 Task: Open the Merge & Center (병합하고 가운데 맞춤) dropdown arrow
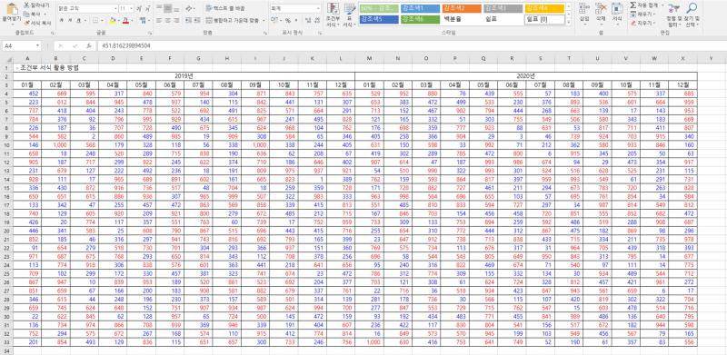click(264, 20)
